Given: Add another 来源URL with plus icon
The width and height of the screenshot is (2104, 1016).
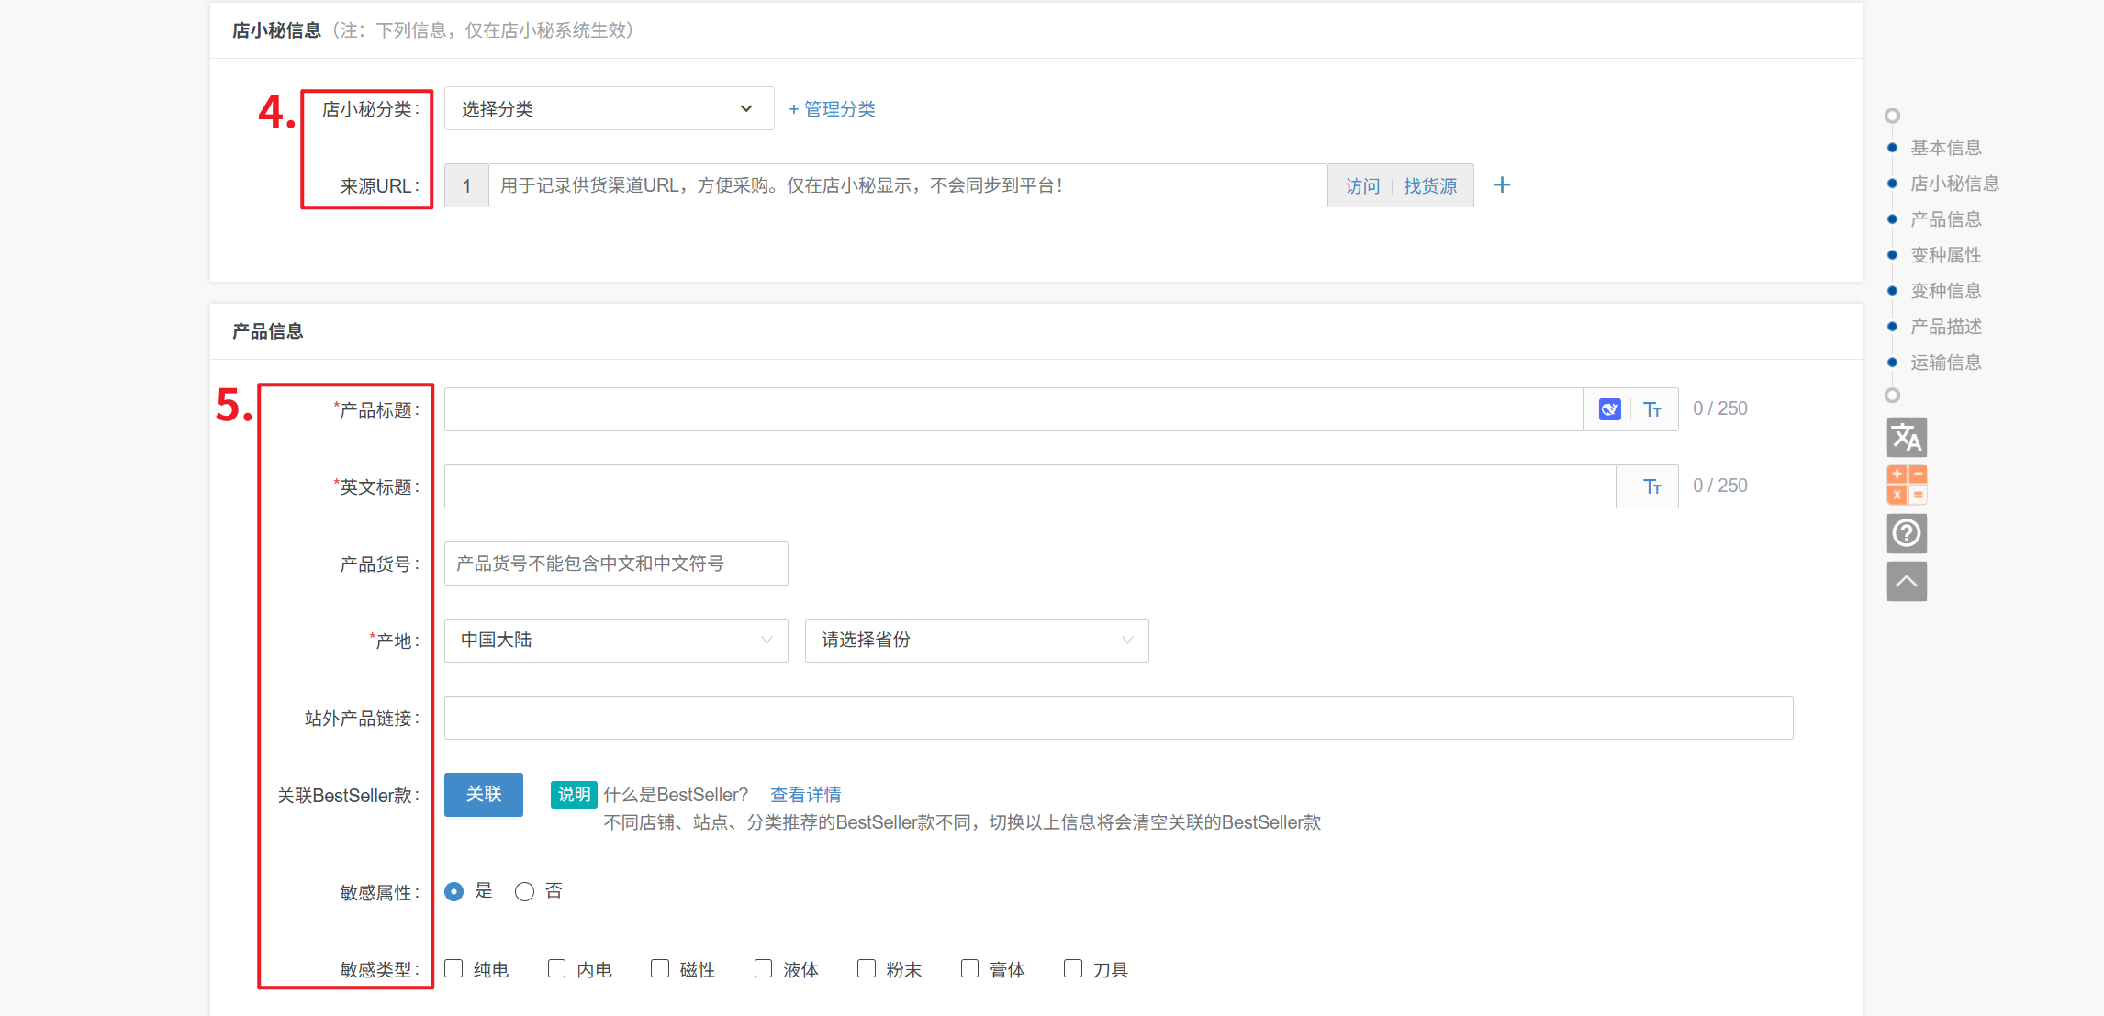Looking at the screenshot, I should [1502, 185].
